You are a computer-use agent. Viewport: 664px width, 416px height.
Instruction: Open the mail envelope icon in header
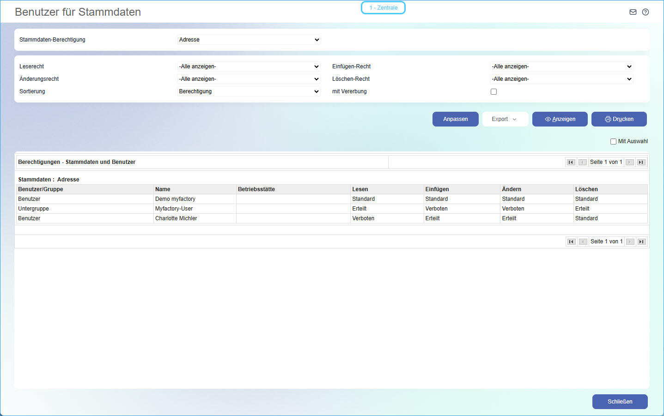(633, 12)
